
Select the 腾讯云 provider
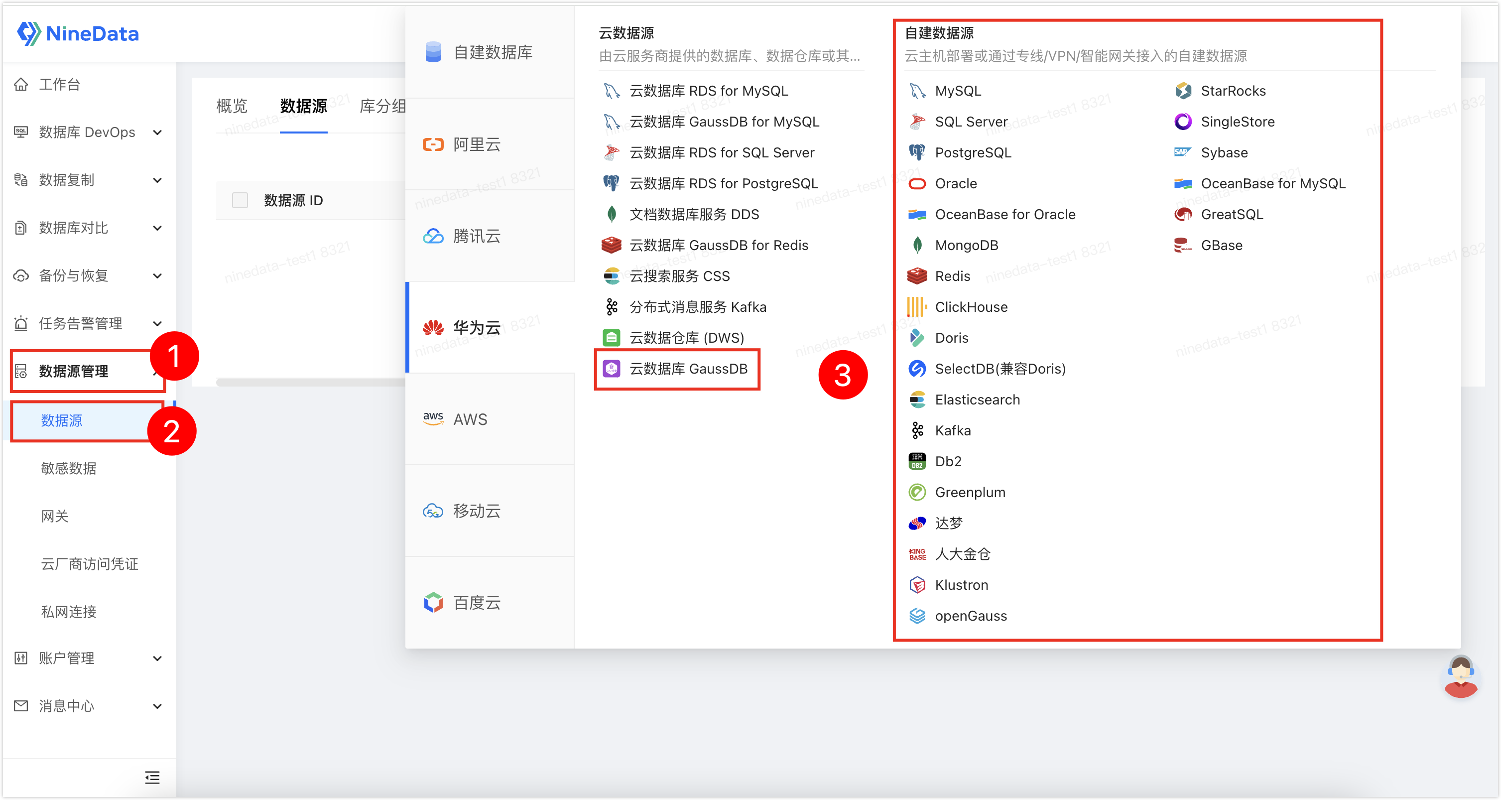pos(490,236)
